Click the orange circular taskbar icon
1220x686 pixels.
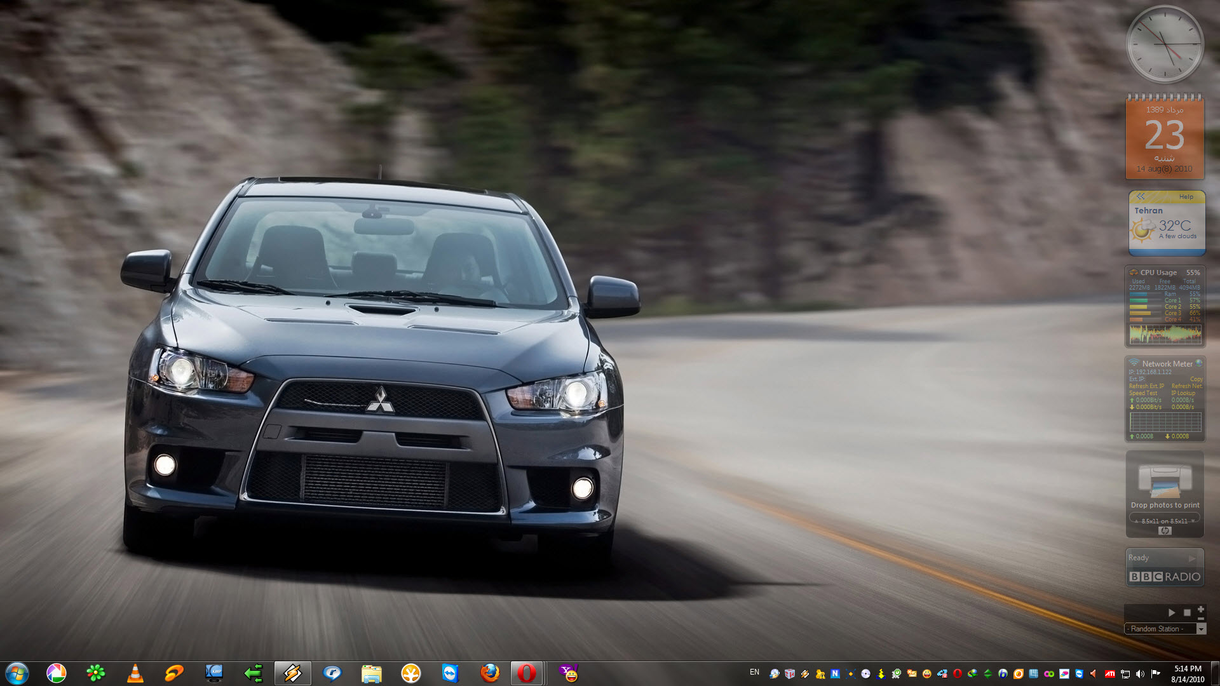411,673
